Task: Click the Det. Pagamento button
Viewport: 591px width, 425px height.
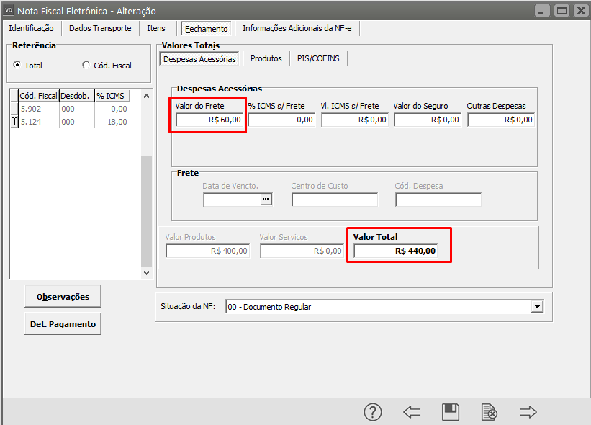Action: pos(63,324)
